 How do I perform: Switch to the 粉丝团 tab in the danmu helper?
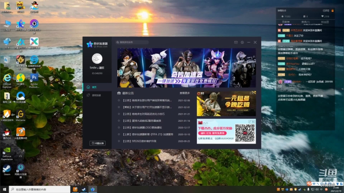pos(325,22)
